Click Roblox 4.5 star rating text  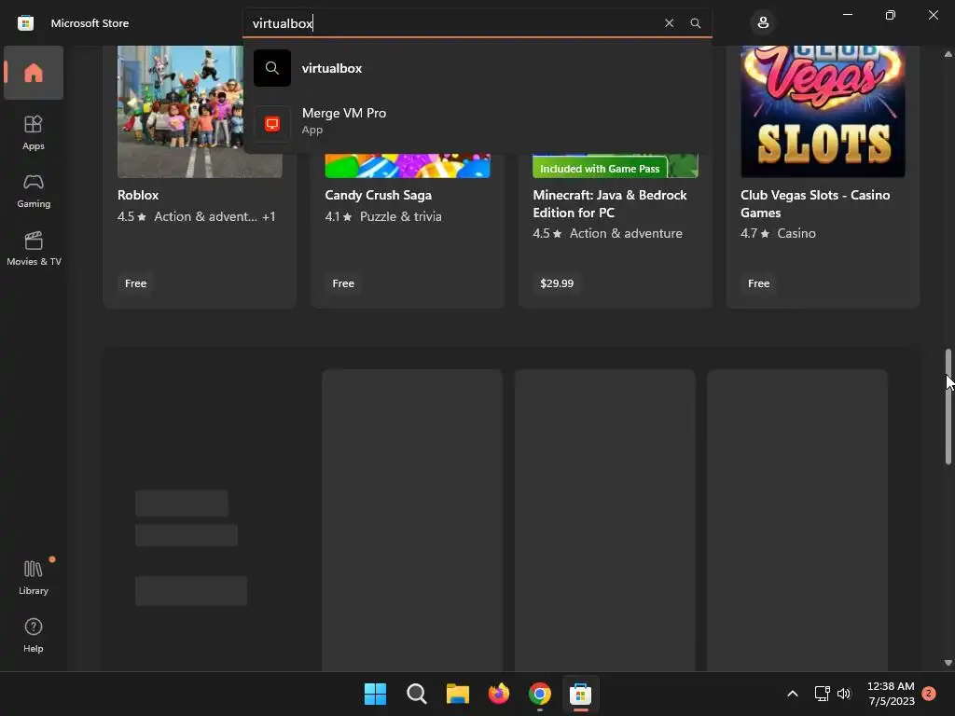click(x=131, y=216)
